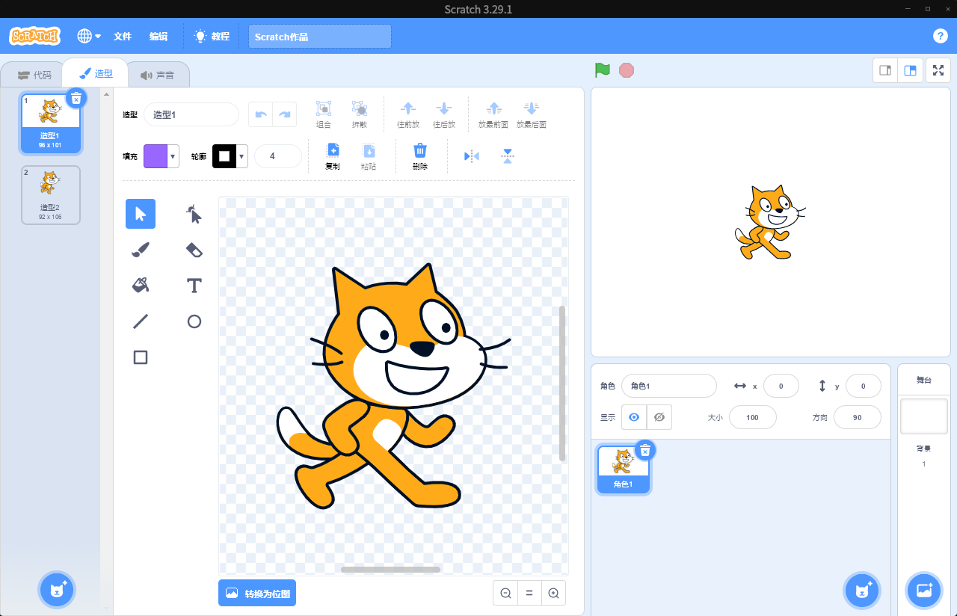The width and height of the screenshot is (957, 616).
Task: Select the Line tool
Action: [141, 321]
